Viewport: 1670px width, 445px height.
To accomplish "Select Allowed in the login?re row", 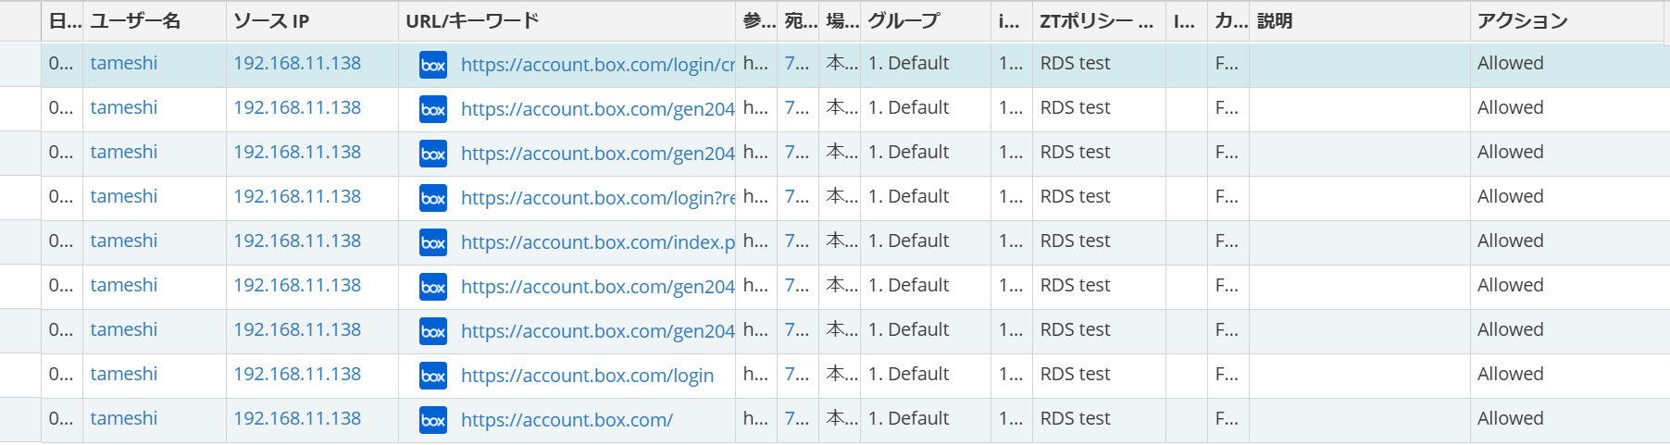I will (x=1510, y=196).
